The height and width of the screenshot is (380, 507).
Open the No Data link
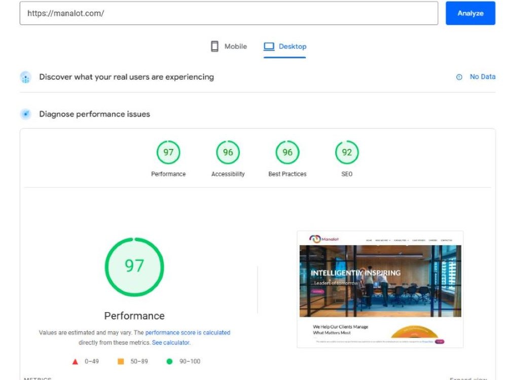[483, 77]
